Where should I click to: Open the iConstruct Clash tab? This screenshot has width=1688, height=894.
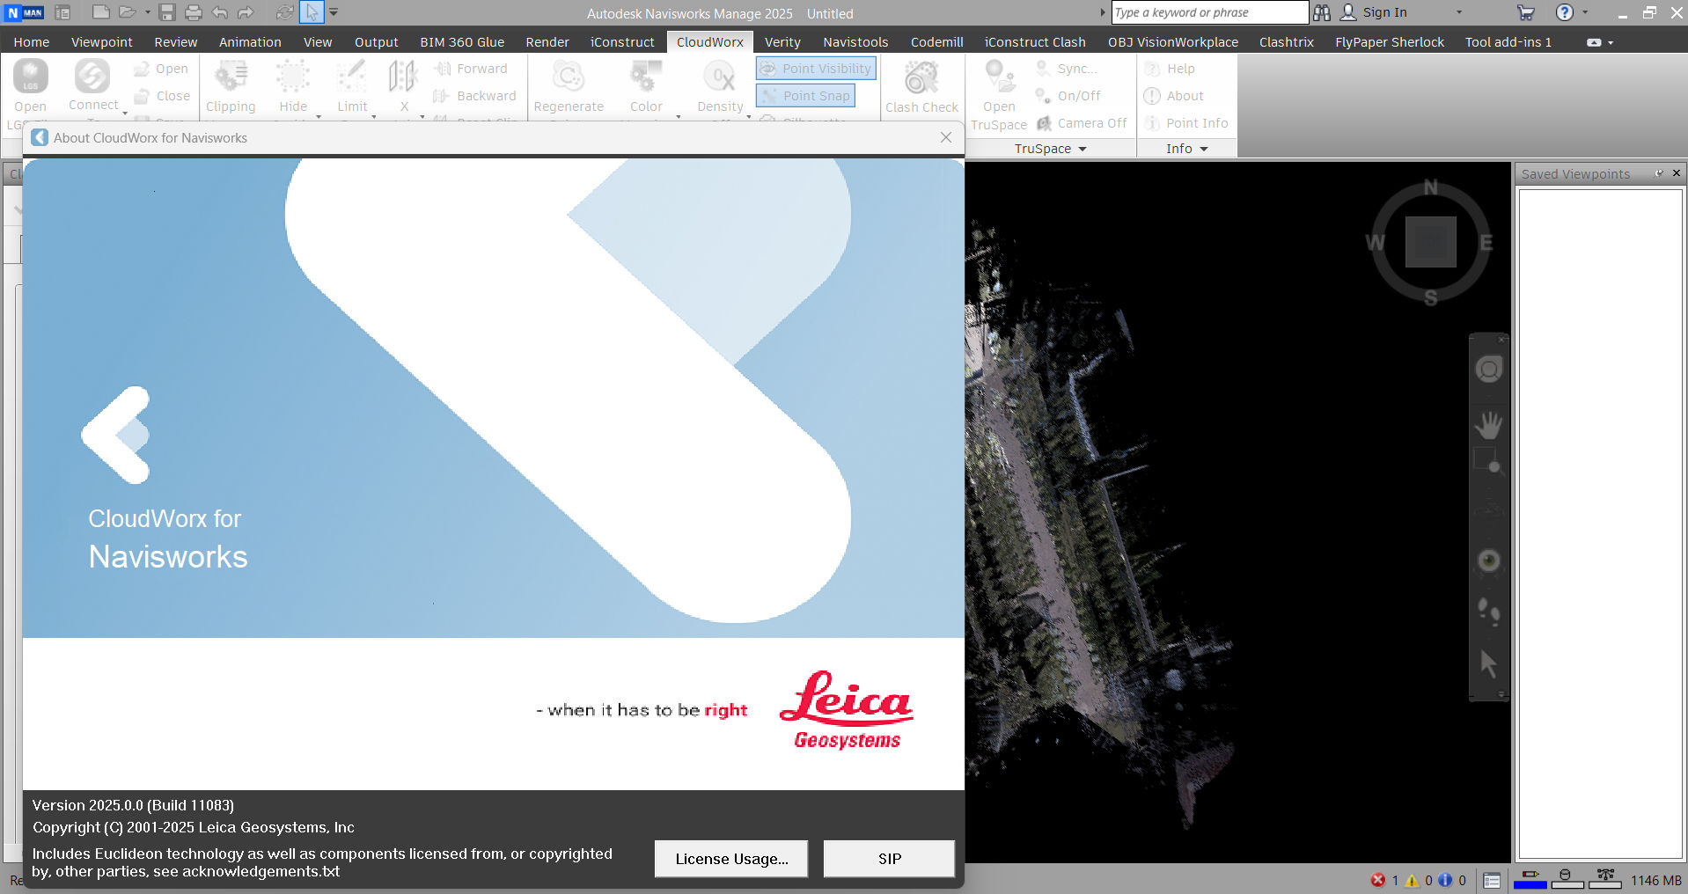coord(1034,42)
